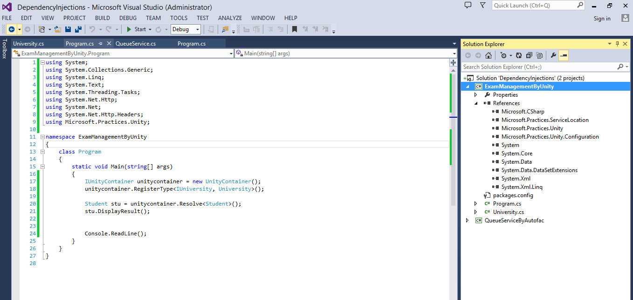The height and width of the screenshot is (300, 633).
Task: Close the active Program.cs tab
Action: pos(109,44)
